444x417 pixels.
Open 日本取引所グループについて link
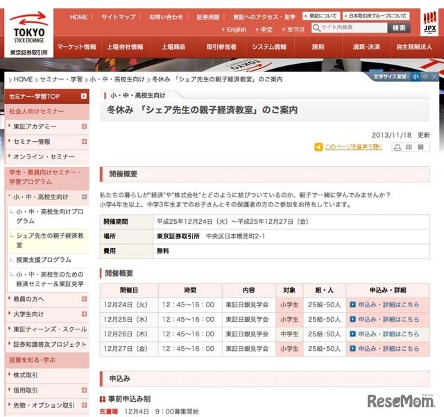[376, 16]
